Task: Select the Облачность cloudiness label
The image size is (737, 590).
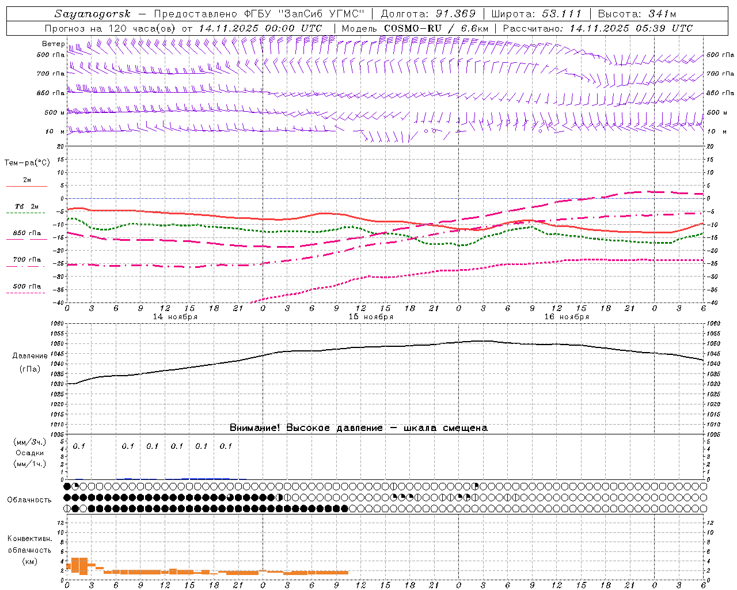Action: click(29, 500)
